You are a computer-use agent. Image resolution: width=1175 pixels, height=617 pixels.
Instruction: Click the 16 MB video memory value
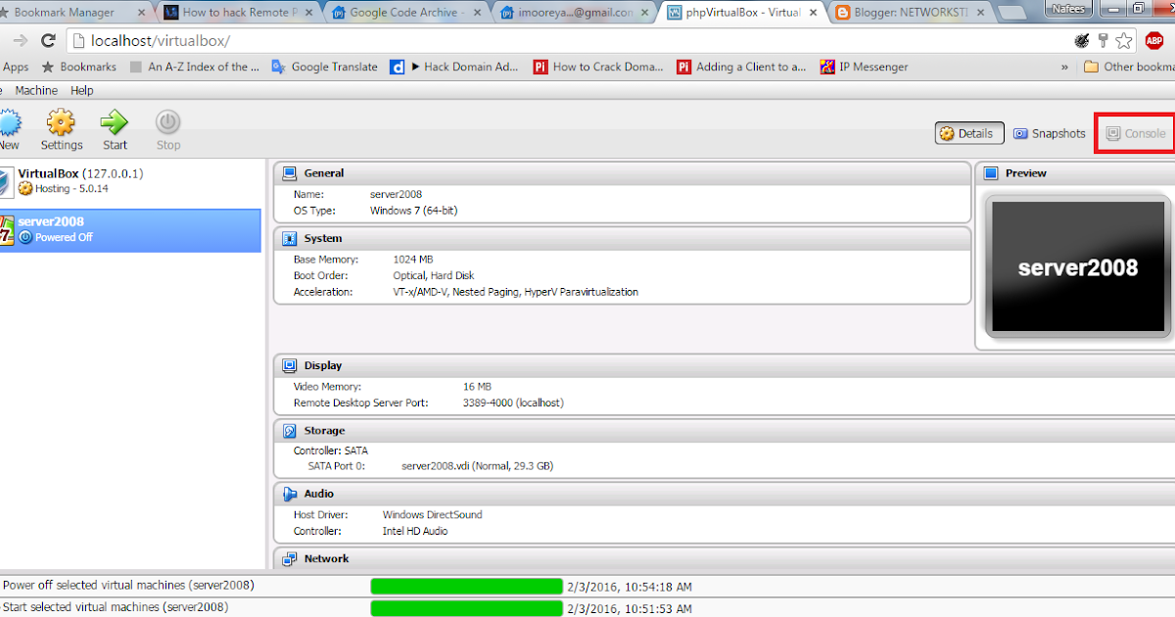pos(477,387)
